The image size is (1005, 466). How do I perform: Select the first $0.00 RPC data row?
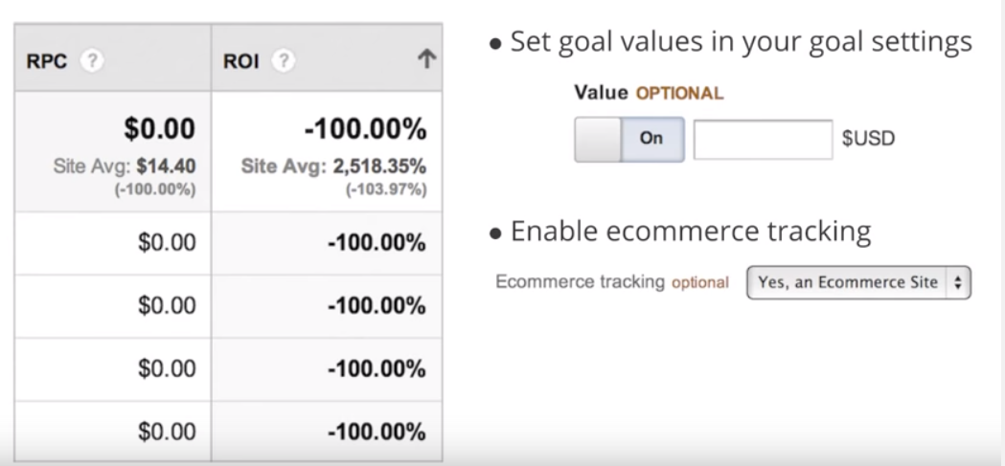(x=113, y=243)
